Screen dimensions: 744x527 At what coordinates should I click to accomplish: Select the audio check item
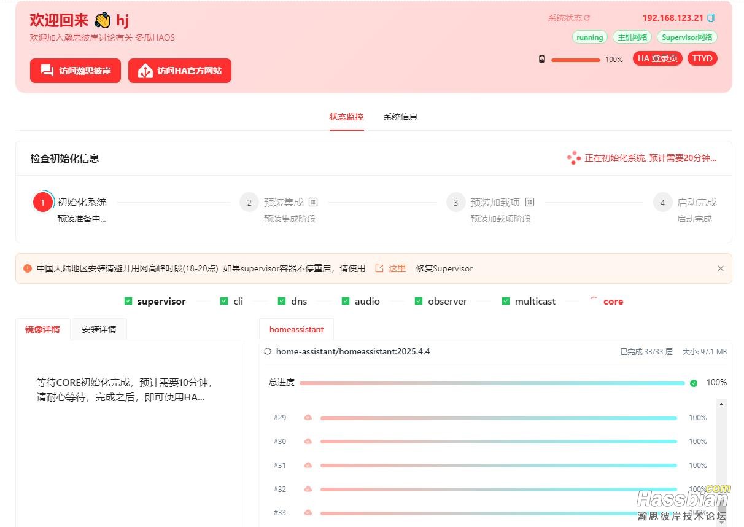click(x=361, y=301)
